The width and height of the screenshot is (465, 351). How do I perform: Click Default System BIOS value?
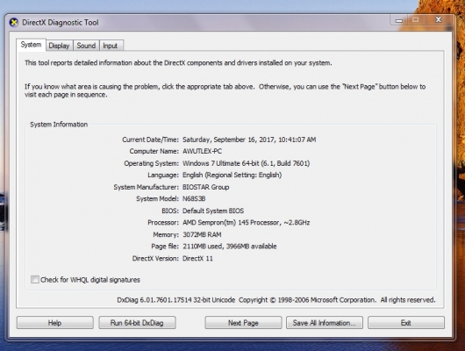(x=213, y=211)
